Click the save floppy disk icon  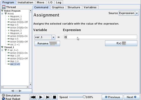pos(4,7)
